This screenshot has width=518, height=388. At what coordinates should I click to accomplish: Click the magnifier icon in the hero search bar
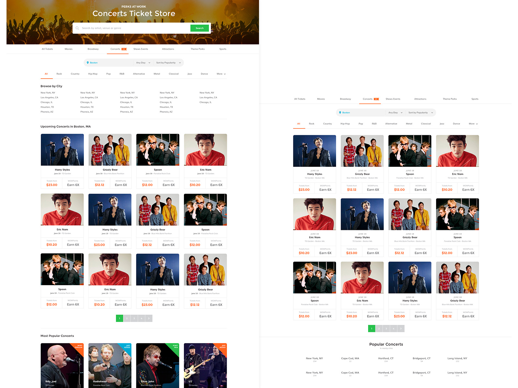coord(77,28)
